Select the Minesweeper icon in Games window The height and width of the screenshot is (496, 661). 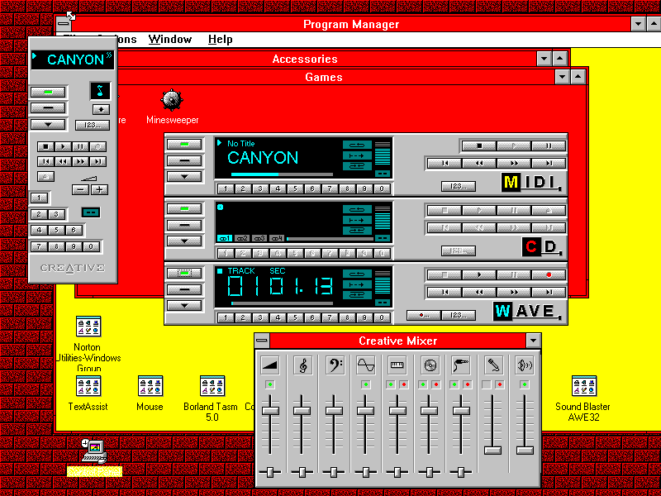coord(172,100)
